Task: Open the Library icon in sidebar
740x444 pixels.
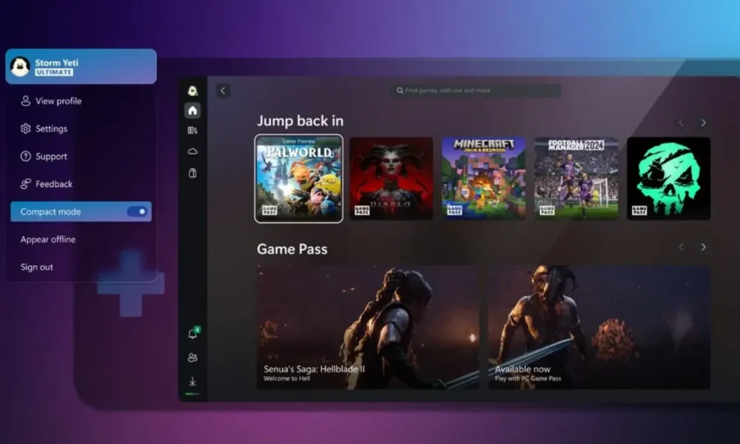Action: 192,130
